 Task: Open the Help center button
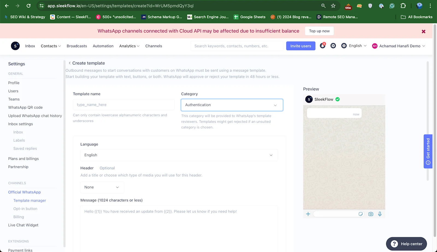coord(406,244)
